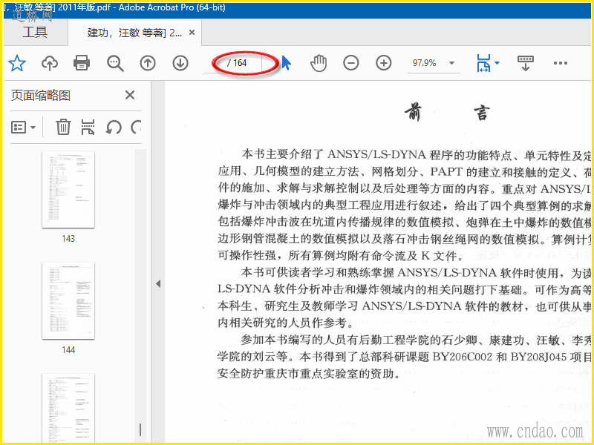Click the 页面缩略图 panel title

[x=41, y=96]
